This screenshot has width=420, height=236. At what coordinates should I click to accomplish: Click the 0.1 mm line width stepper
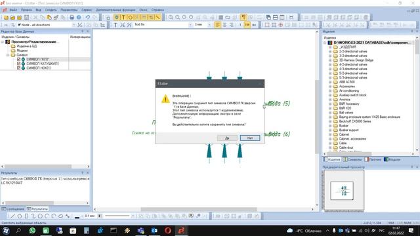100,216
